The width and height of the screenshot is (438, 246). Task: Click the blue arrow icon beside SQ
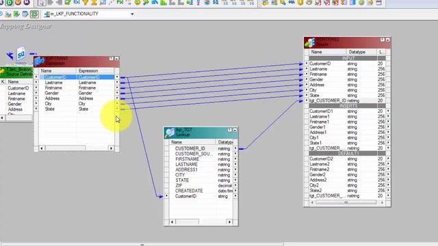(10, 56)
